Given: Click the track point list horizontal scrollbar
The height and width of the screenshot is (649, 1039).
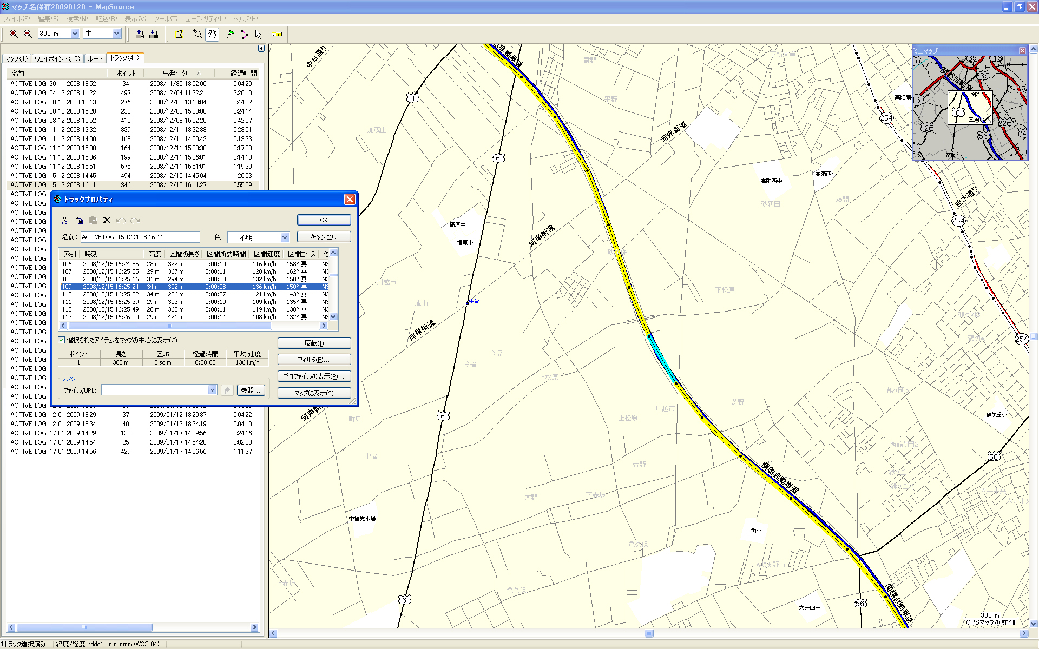Looking at the screenshot, I should [170, 326].
